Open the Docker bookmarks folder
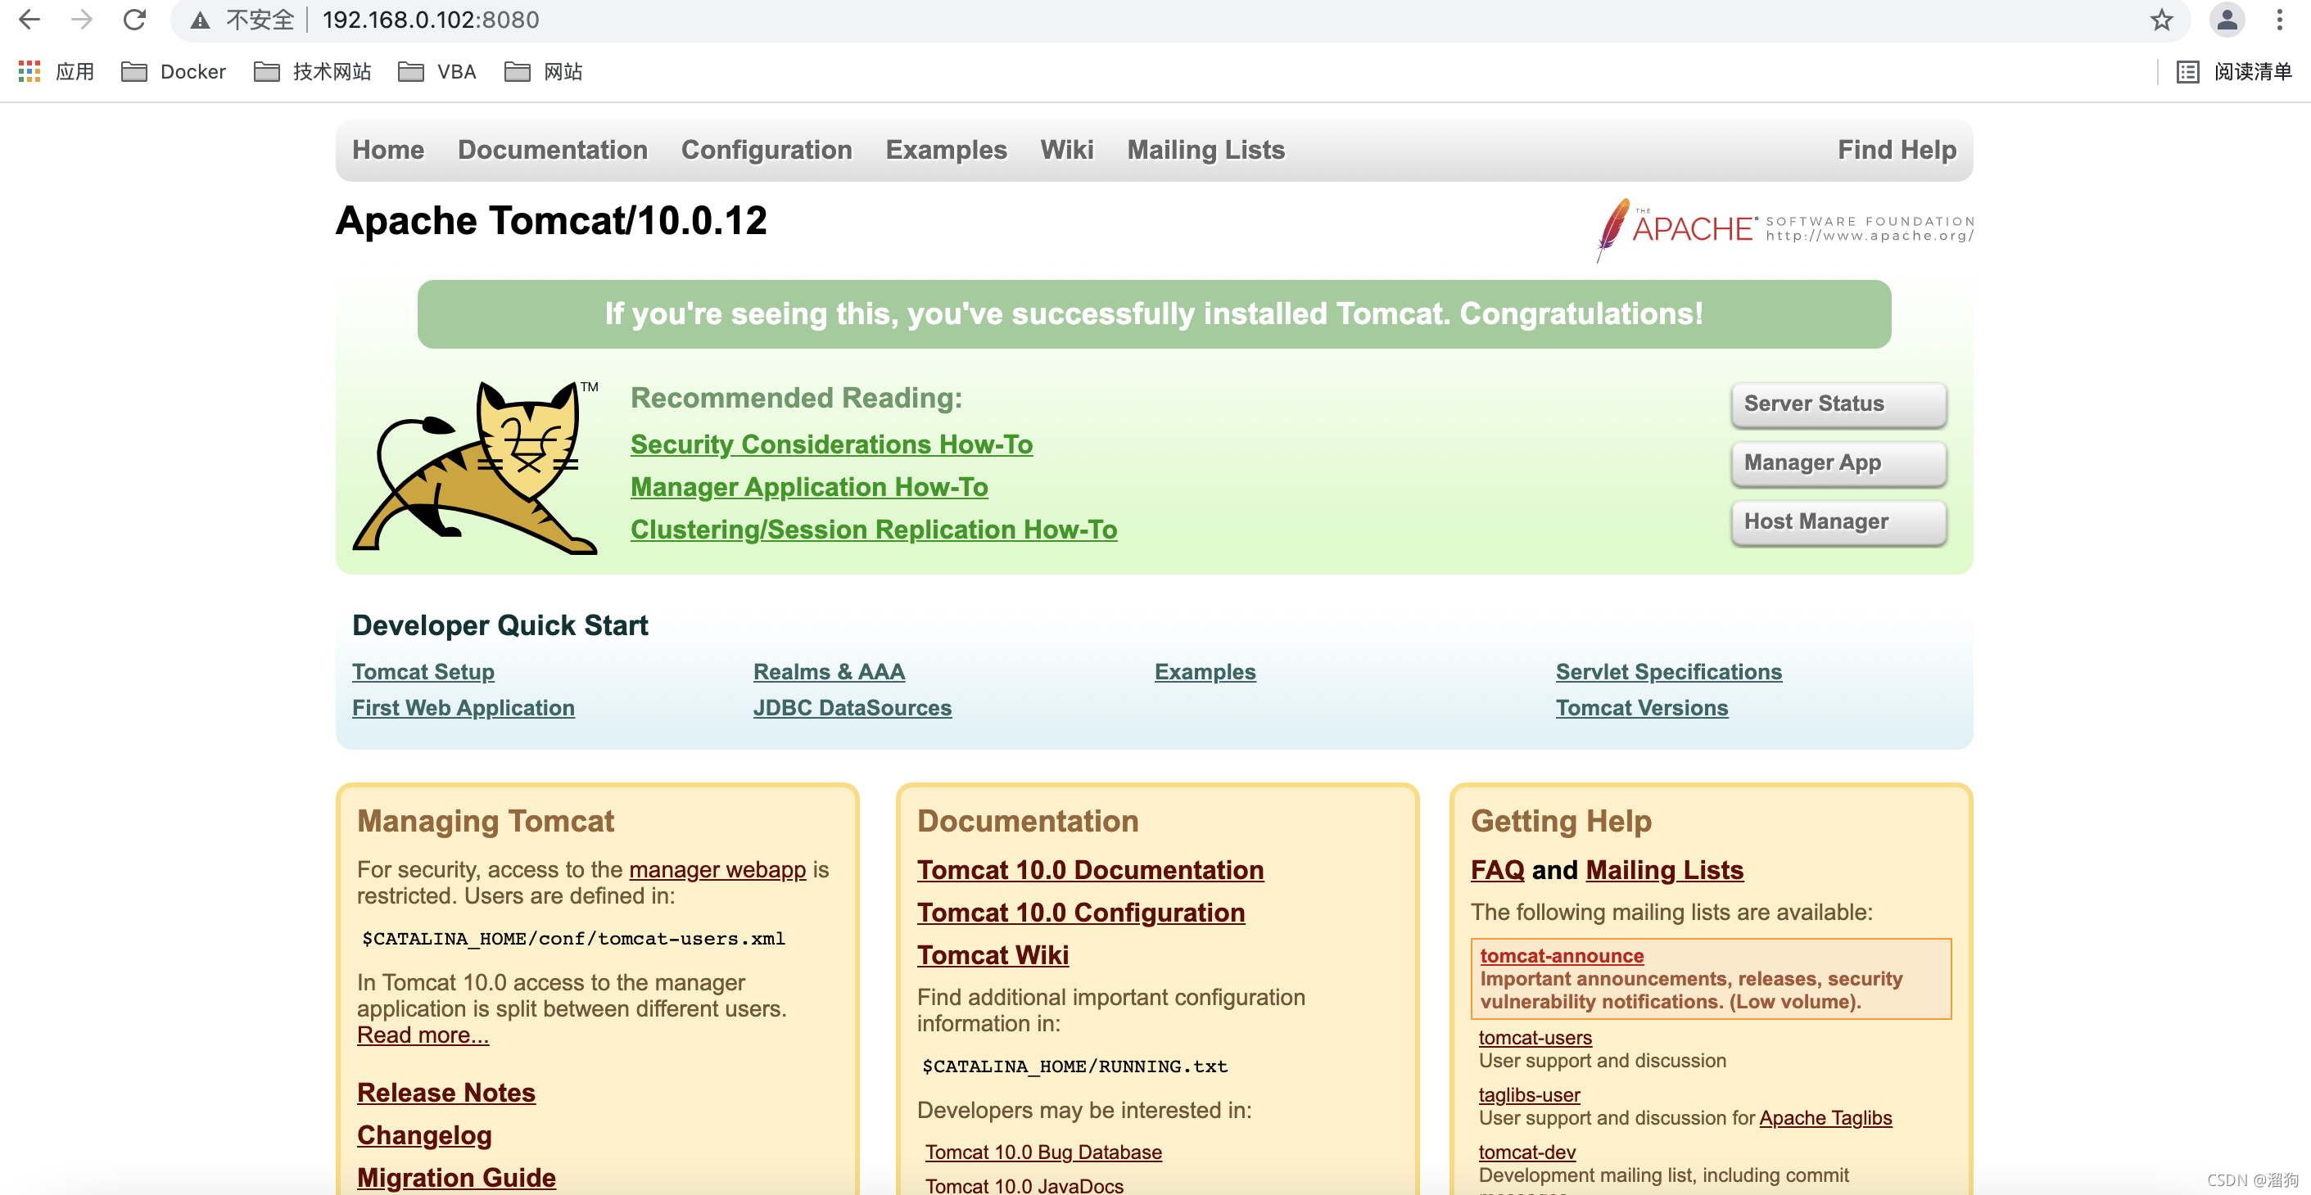Screen dimensions: 2311x1195 tap(174, 72)
